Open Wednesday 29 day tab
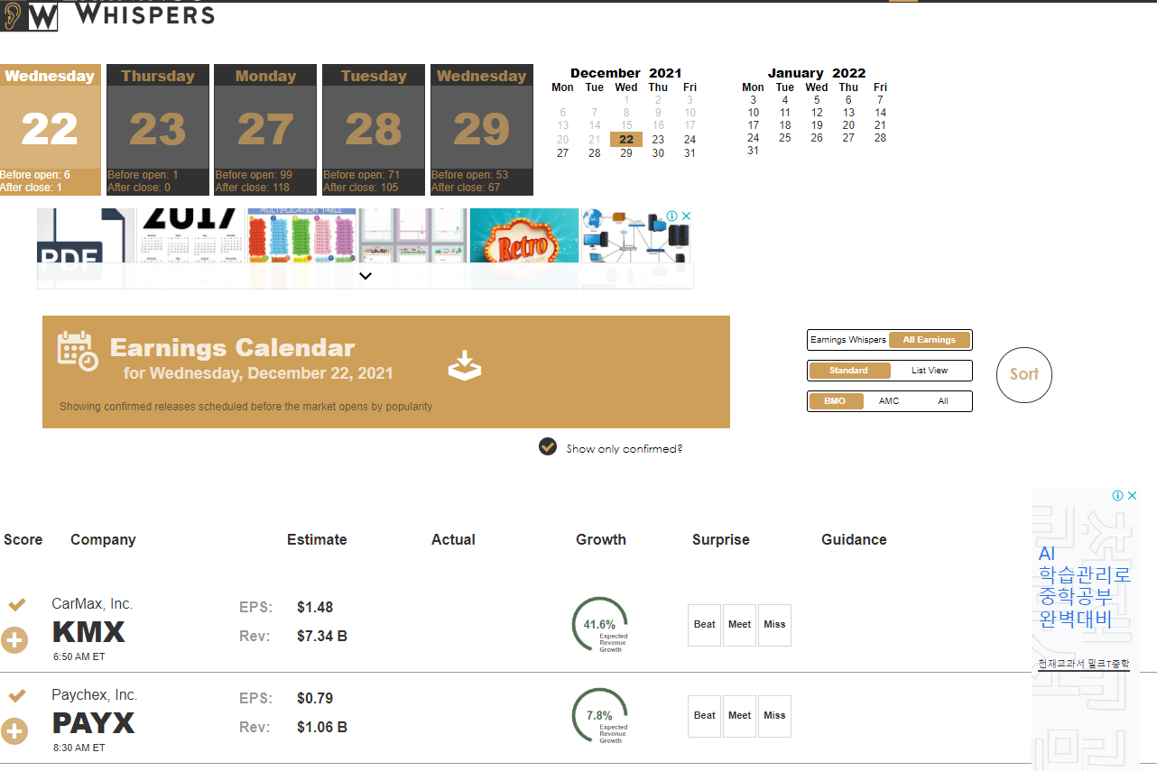The image size is (1157, 771). click(x=482, y=129)
